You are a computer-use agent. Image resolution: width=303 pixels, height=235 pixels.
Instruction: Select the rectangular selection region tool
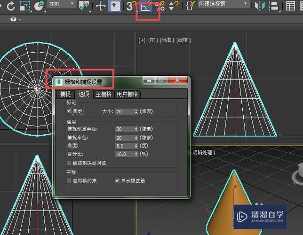click(x=25, y=6)
